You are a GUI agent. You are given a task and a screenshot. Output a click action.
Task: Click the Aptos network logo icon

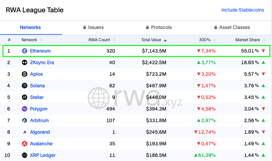[24, 74]
